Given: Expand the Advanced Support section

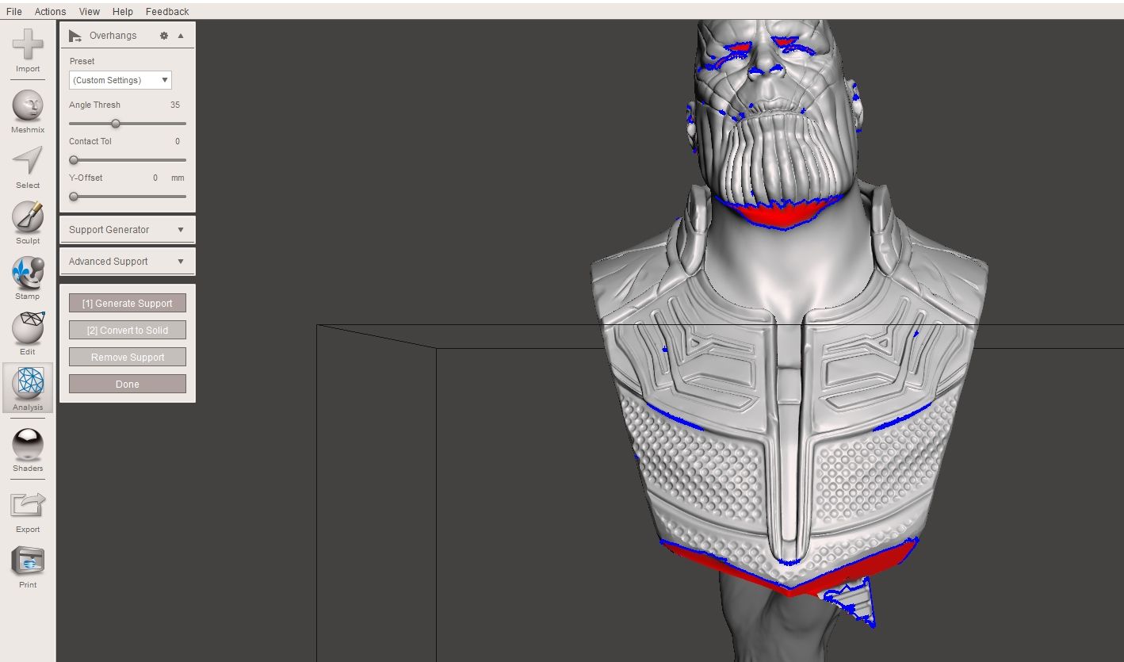Looking at the screenshot, I should point(127,262).
